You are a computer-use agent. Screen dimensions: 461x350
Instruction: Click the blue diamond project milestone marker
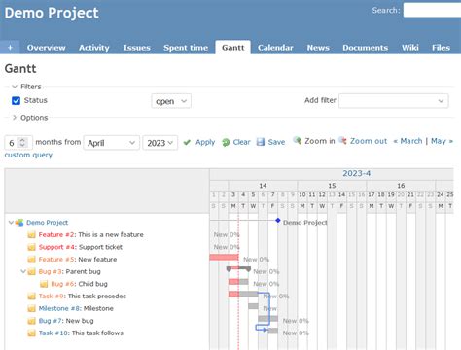tap(278, 221)
